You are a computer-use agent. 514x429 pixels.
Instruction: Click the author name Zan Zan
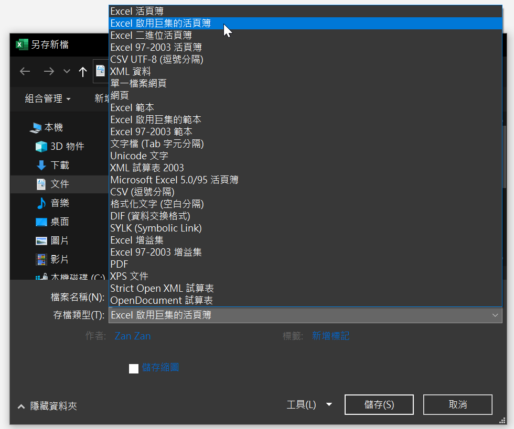coord(132,336)
